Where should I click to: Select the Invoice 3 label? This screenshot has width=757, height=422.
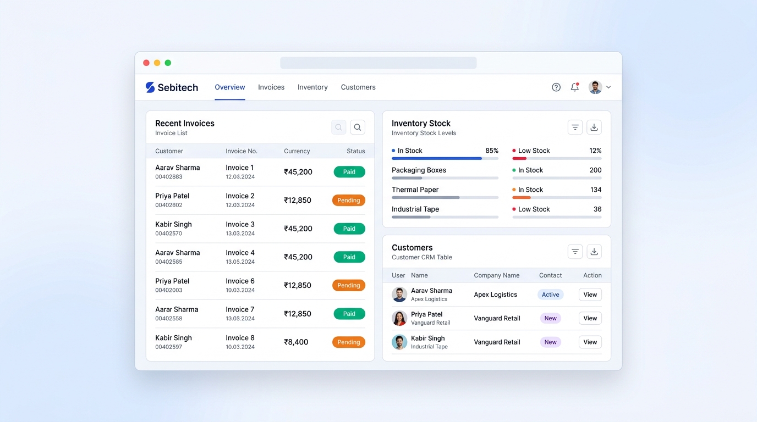pos(240,224)
